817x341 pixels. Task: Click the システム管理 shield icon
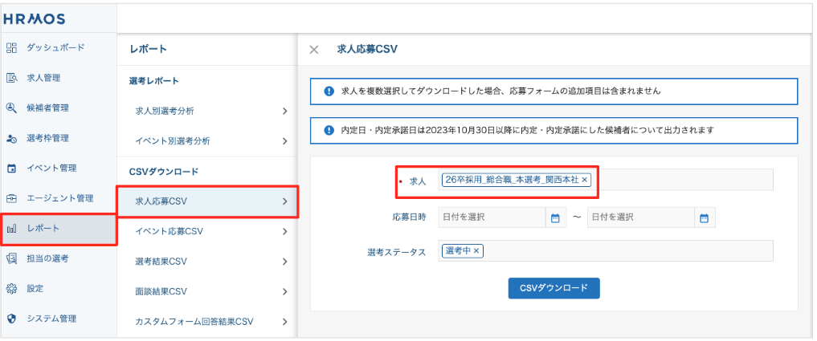pyautogui.click(x=11, y=319)
